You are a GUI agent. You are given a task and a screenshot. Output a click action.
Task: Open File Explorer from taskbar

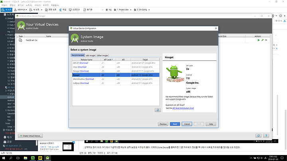tap(25, 158)
